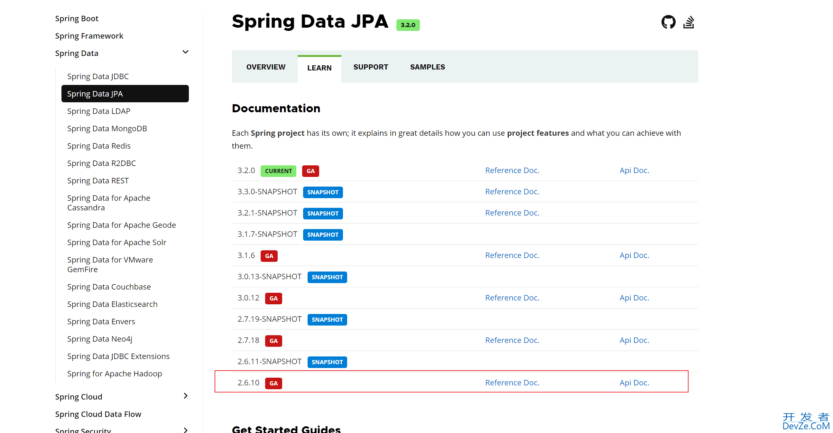Open Reference Doc. for version 3.0.12
833x433 pixels.
(512, 298)
